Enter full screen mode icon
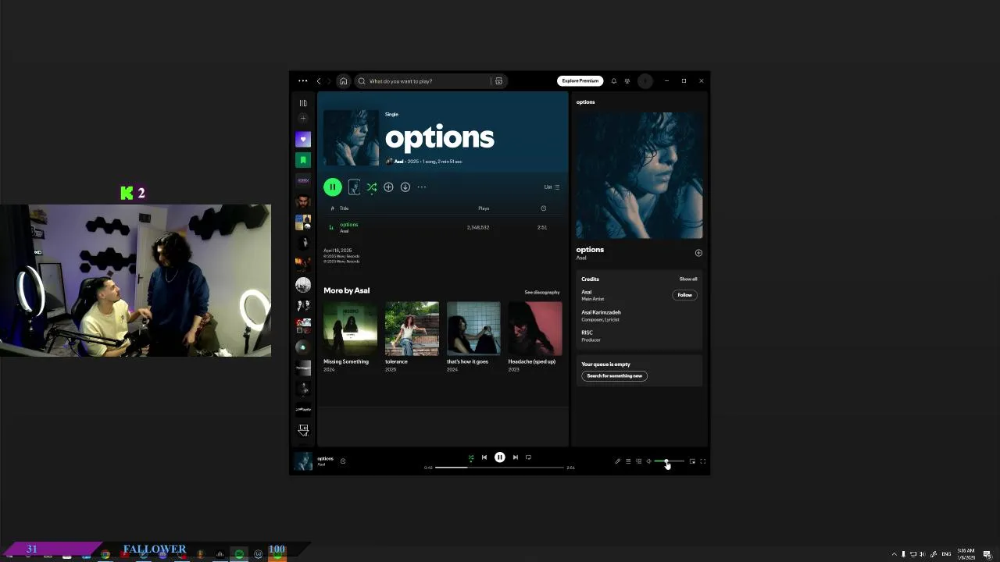Viewport: 1000px width, 562px height. click(x=702, y=461)
